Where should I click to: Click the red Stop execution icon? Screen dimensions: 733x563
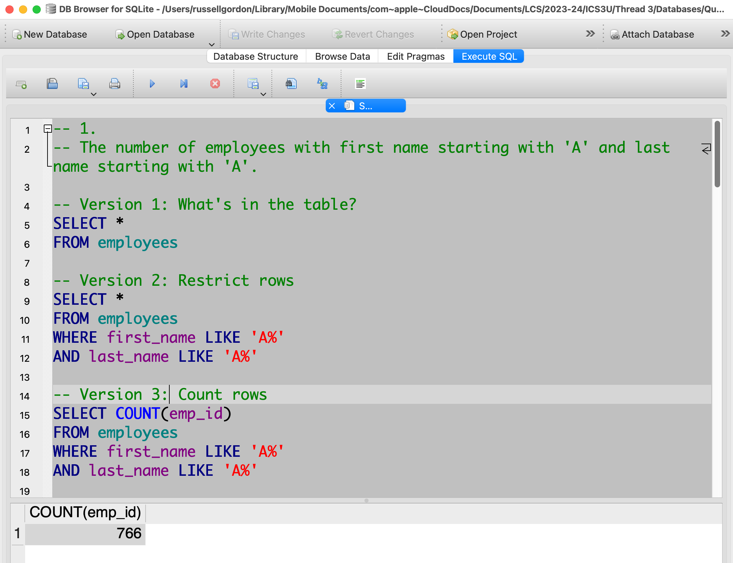215,83
